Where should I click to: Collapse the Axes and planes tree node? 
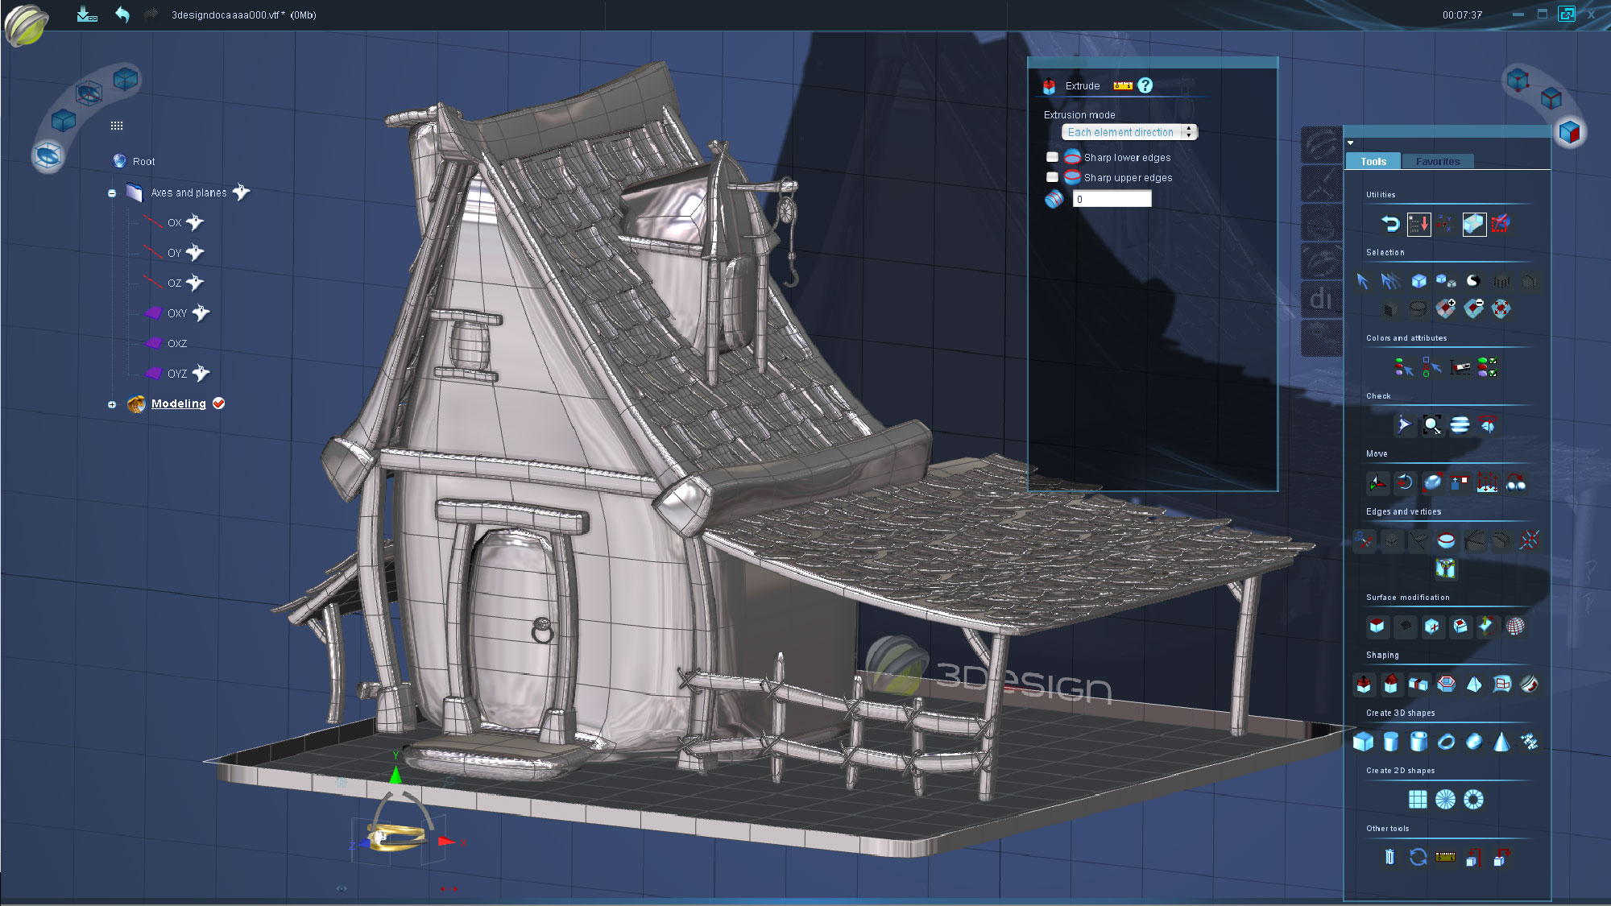pyautogui.click(x=112, y=193)
